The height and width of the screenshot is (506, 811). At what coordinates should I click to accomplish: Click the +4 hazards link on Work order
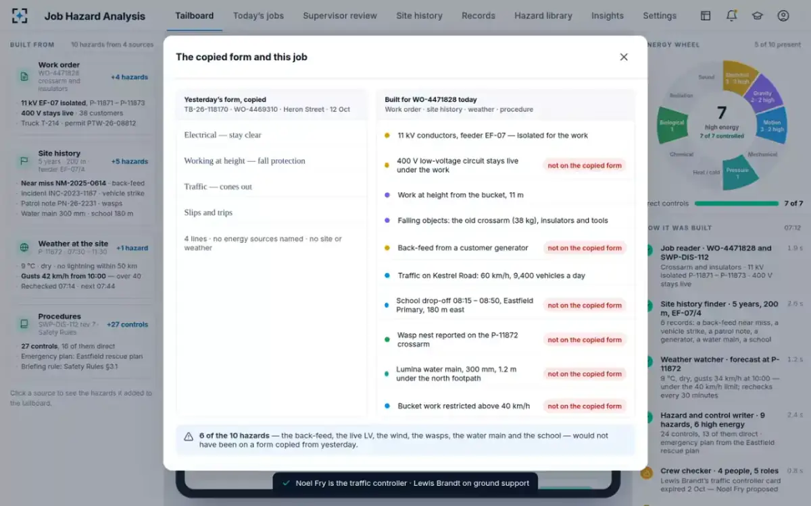(130, 77)
